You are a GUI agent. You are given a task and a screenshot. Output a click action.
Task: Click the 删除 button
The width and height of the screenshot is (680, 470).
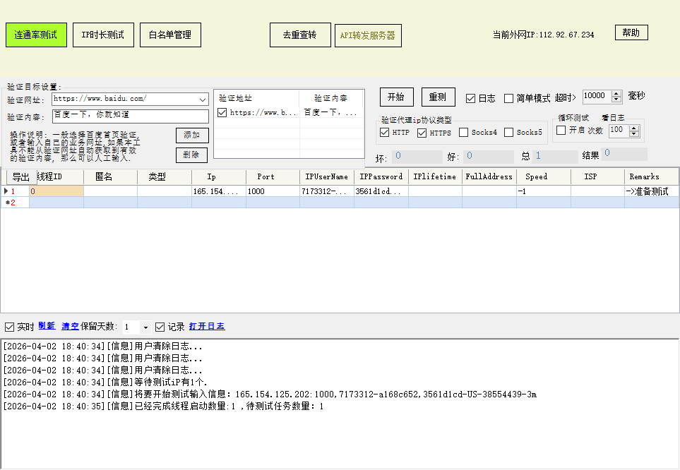coord(191,155)
